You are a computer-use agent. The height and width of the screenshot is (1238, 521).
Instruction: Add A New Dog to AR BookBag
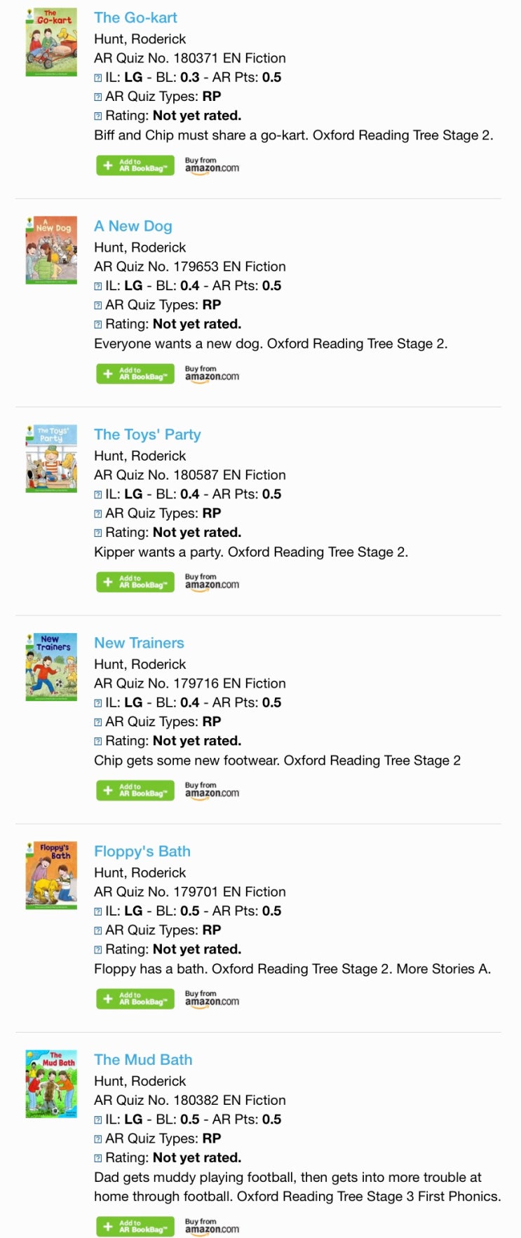(x=135, y=374)
